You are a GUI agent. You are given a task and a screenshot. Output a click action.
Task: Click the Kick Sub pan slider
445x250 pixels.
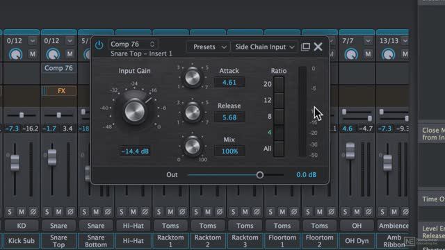click(22, 115)
